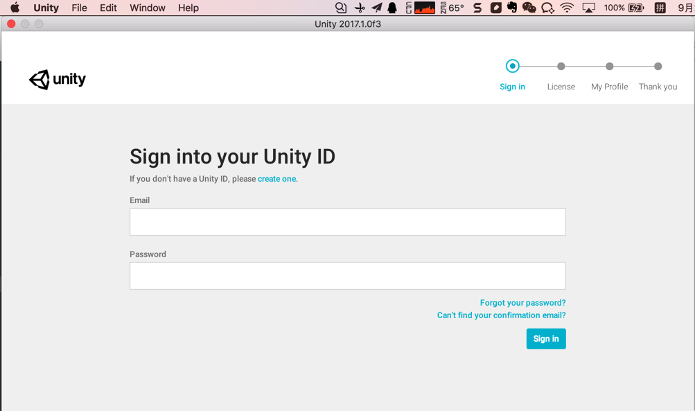Click the Thank you step label
695x411 pixels.
658,87
